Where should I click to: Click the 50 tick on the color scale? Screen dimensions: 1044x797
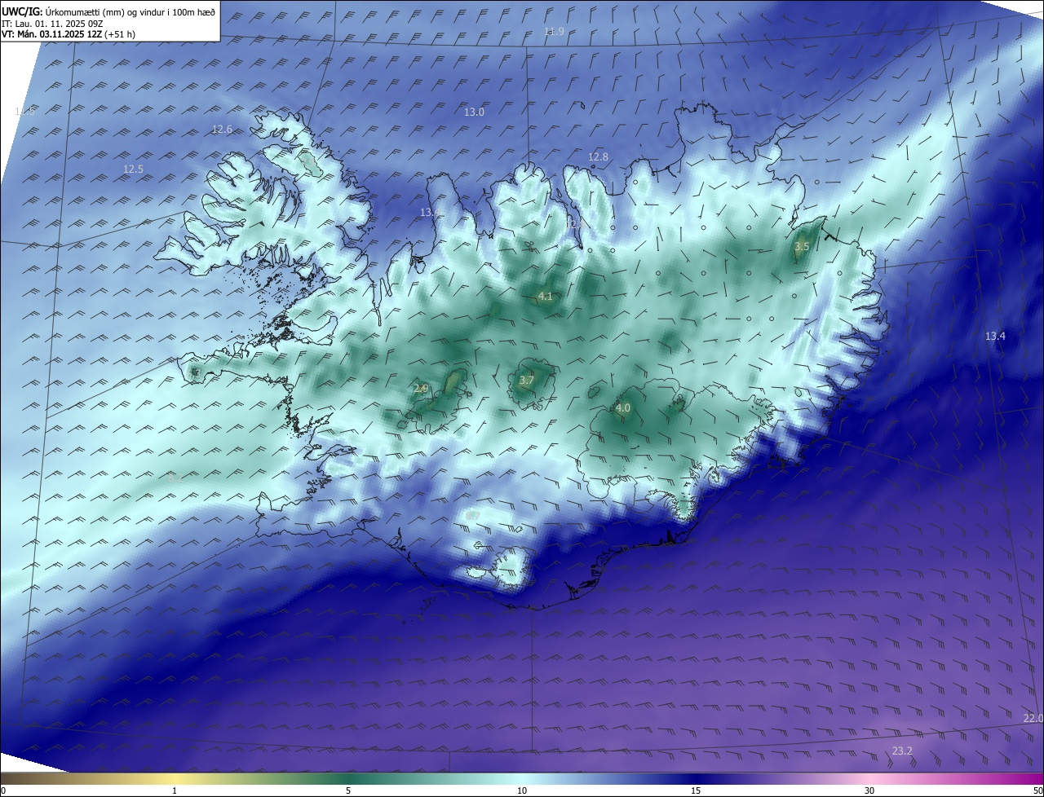click(x=1037, y=790)
